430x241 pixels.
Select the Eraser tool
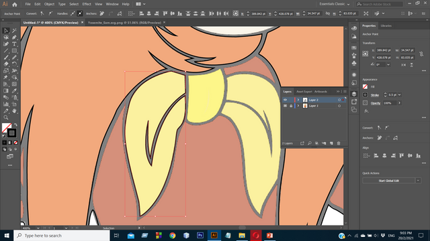point(6,64)
